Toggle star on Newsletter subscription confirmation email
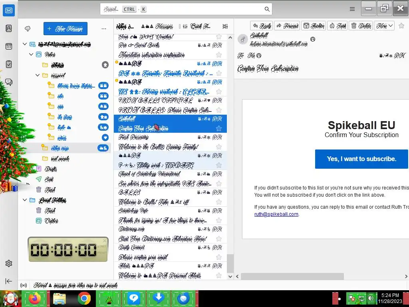 tap(219, 55)
